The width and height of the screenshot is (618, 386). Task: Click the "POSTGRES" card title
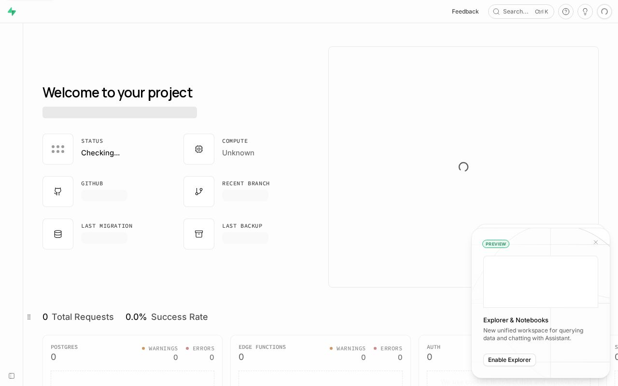pyautogui.click(x=64, y=347)
